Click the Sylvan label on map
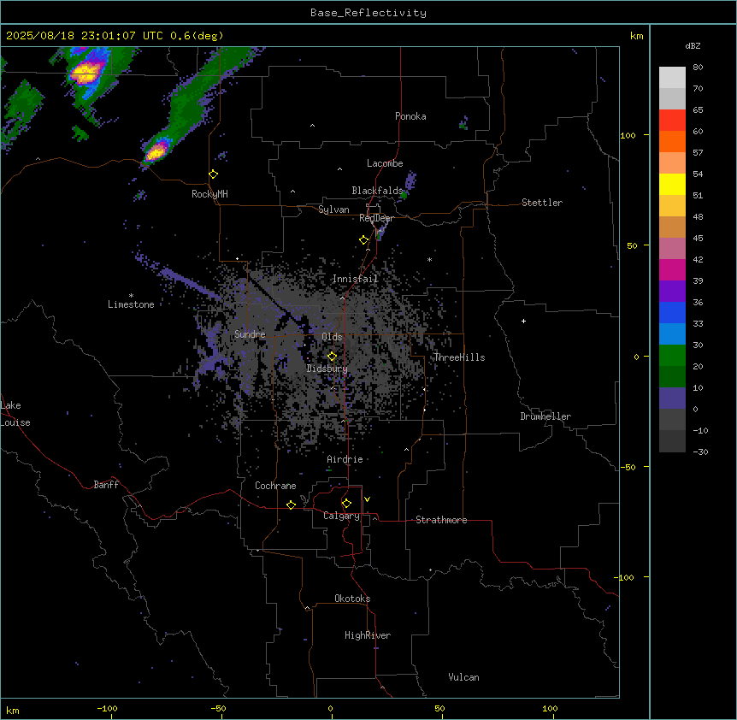The width and height of the screenshot is (737, 720). [333, 210]
